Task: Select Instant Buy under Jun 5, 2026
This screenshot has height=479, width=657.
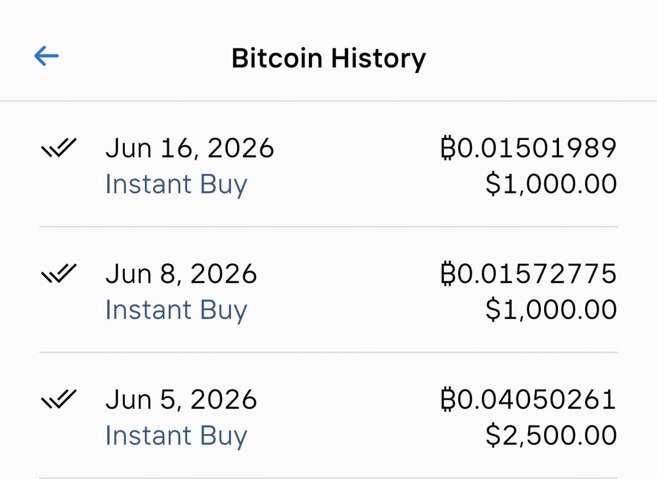Action: pos(176,436)
